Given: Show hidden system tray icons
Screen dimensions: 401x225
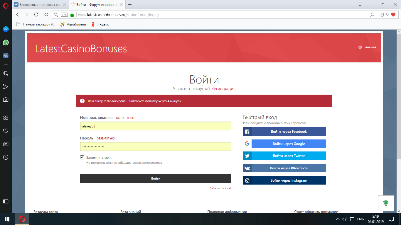Looking at the screenshot, I should [x=338, y=219].
